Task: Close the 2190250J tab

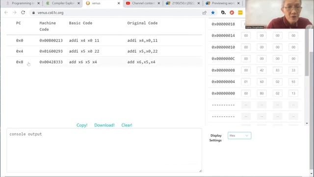Action: [x=199, y=3]
